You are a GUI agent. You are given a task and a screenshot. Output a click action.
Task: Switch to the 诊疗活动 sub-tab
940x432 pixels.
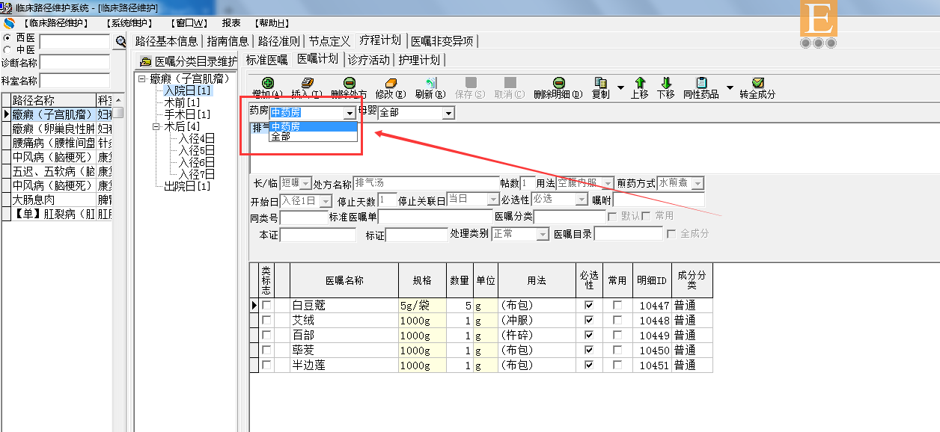(x=369, y=60)
